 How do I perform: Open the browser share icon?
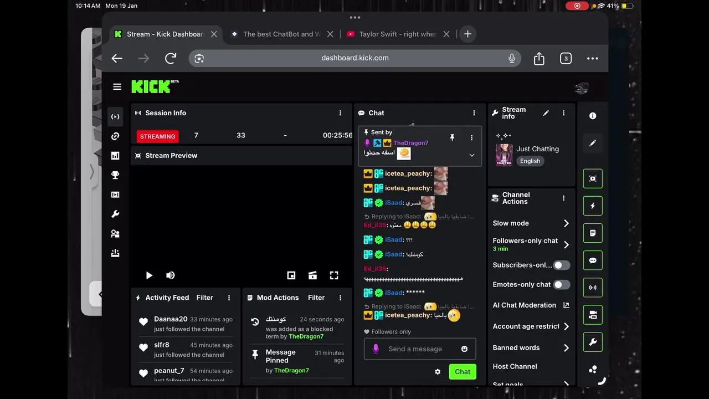click(539, 58)
